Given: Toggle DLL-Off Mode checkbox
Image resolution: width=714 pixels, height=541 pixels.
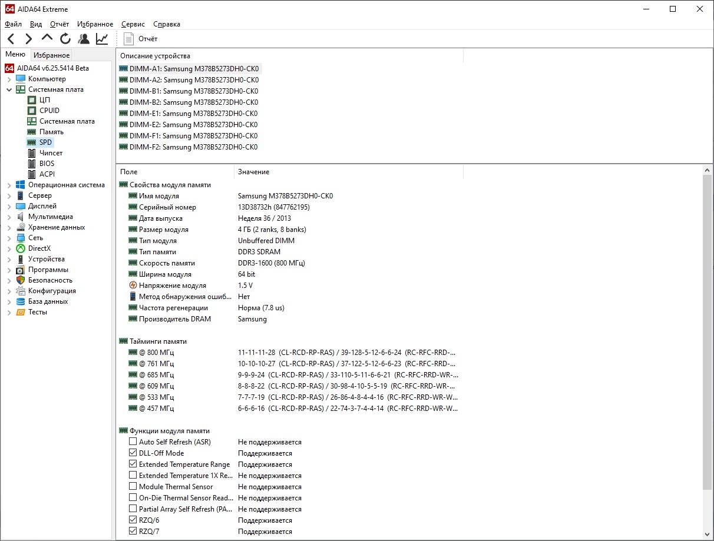Looking at the screenshot, I should [133, 453].
